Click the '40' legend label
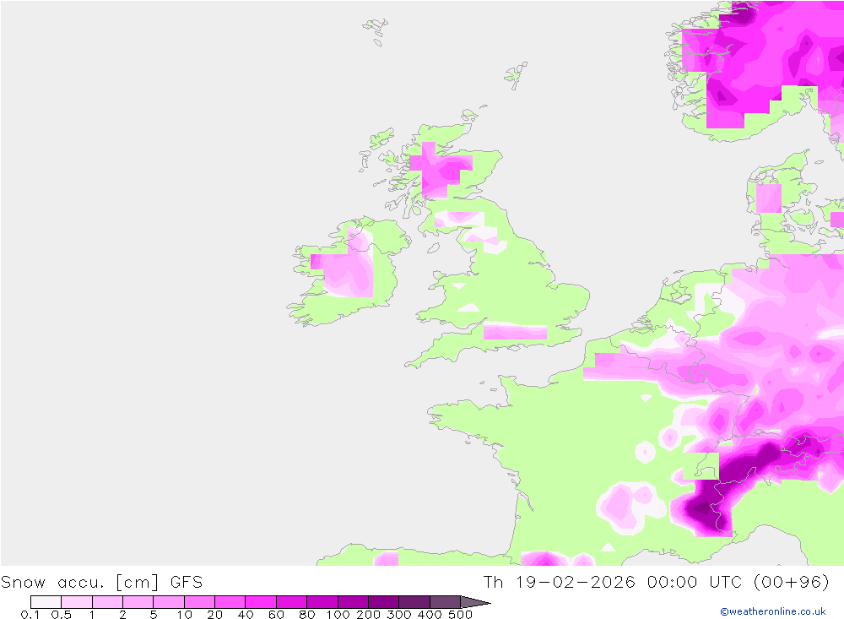The height and width of the screenshot is (619, 844). [246, 615]
